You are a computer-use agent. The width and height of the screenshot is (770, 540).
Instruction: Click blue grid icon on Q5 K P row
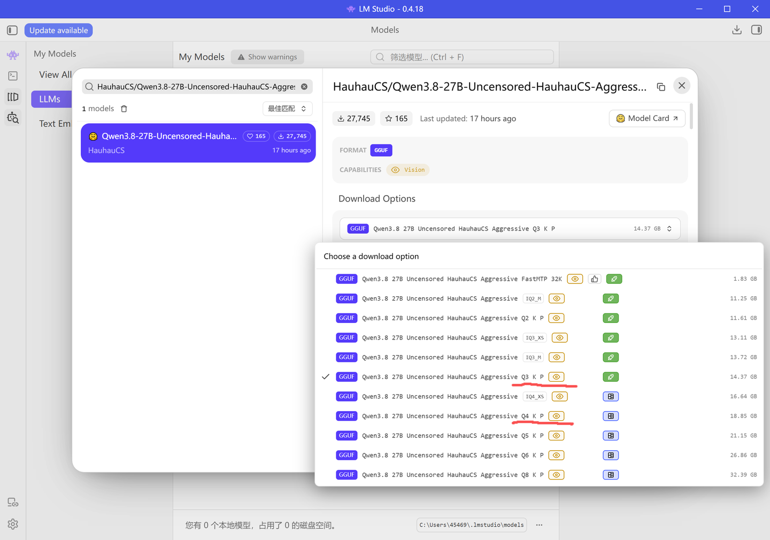611,436
